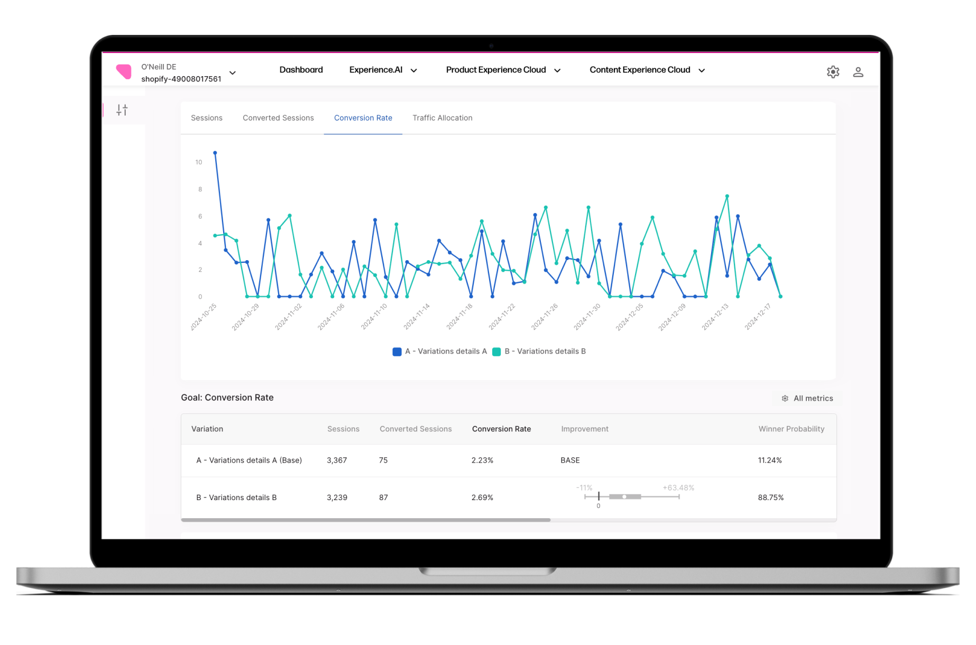
Task: Click the pink brand logo icon
Action: [124, 71]
